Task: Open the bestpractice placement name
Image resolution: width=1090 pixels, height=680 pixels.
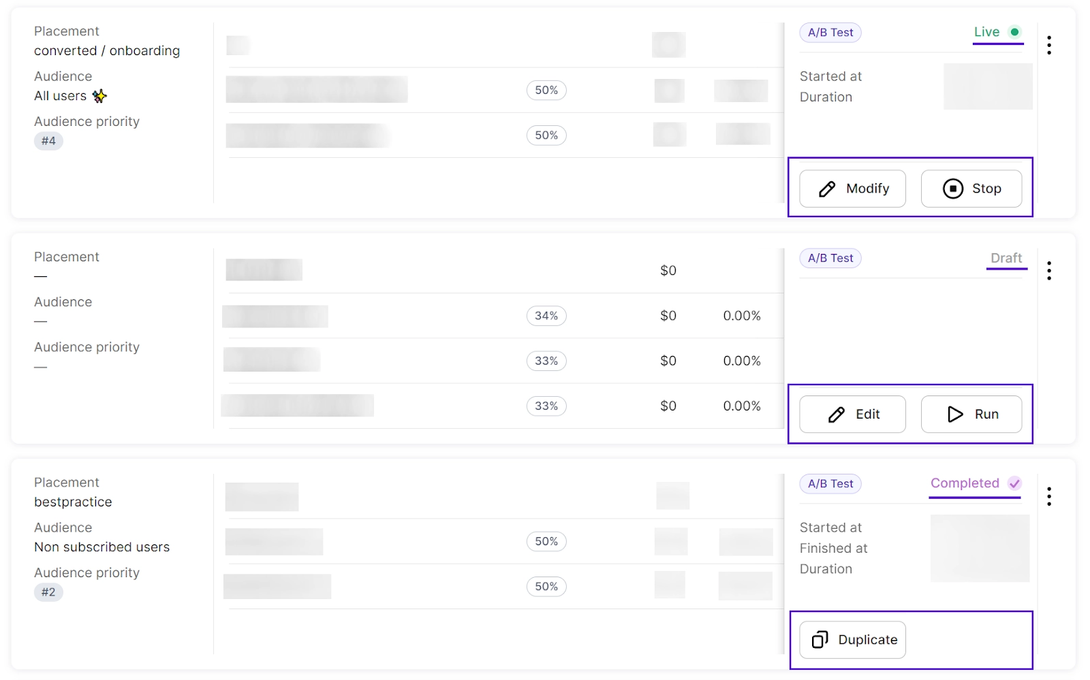Action: [73, 502]
